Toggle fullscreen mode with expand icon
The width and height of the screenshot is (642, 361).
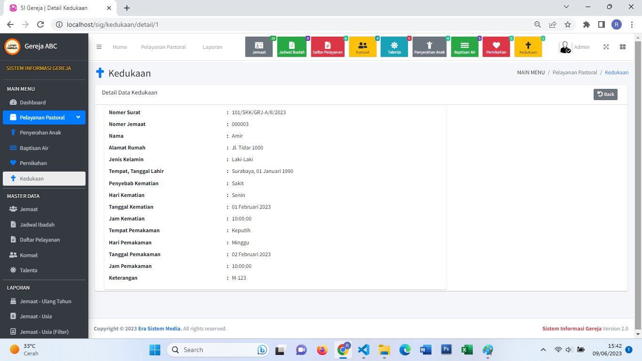[606, 47]
